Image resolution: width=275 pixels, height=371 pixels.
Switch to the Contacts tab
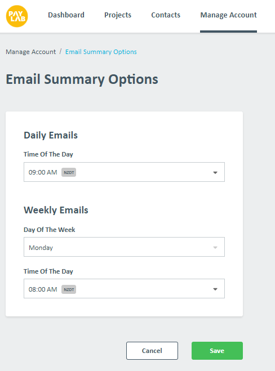point(166,15)
